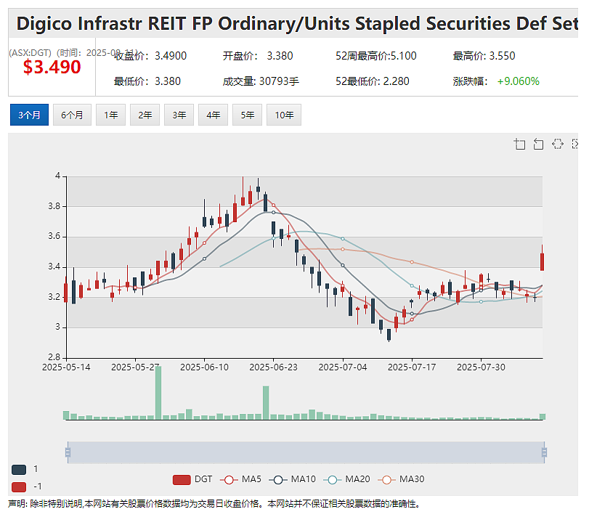Click the zoom back toolbox icon
The width and height of the screenshot is (589, 517).
point(539,144)
